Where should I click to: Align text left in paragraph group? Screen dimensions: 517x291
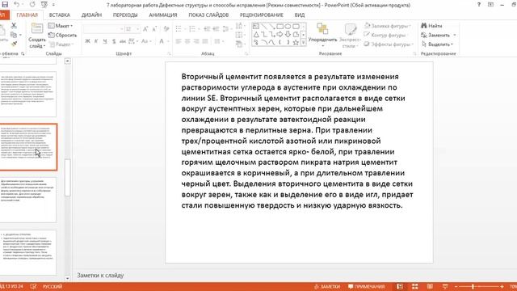click(x=179, y=41)
